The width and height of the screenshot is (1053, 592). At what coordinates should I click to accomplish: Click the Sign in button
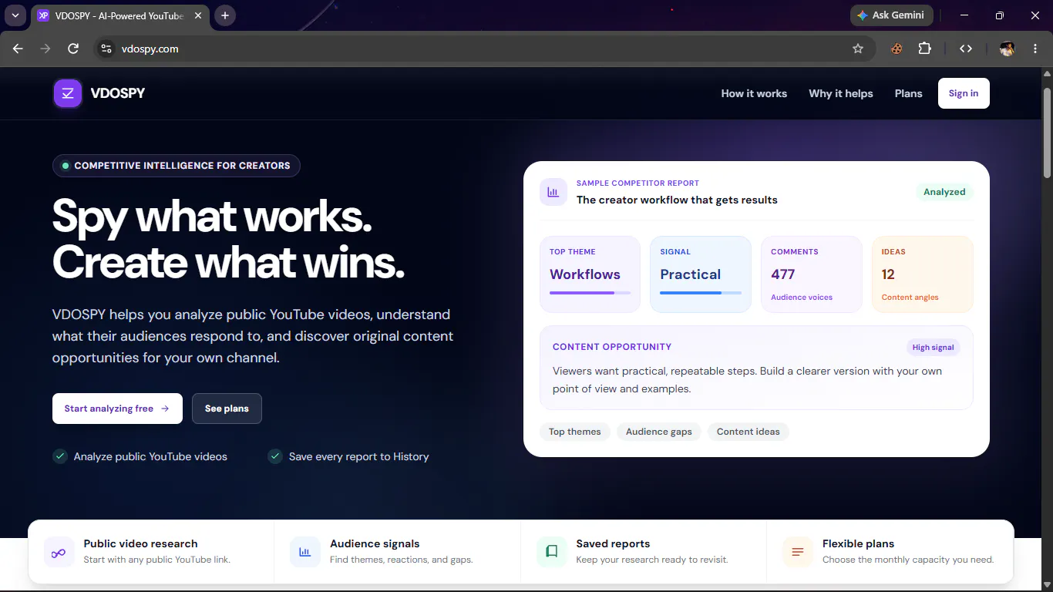click(x=964, y=93)
